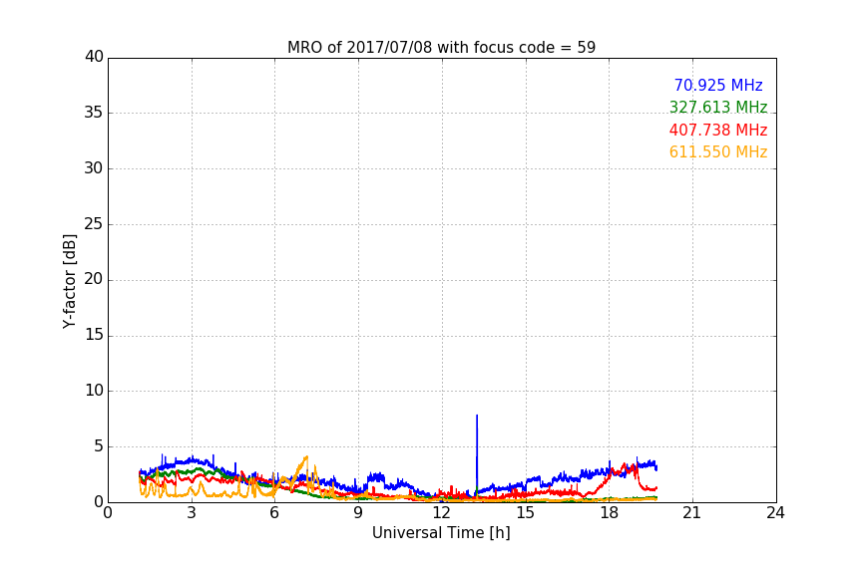This screenshot has height=574, width=862.
Task: Click the x-axis tick value 9
Action: [358, 513]
